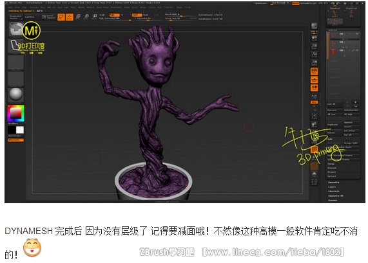Toggle the orange XYZ rotation button
Image resolution: width=368 pixels, height=263 pixels.
pyautogui.click(x=315, y=102)
